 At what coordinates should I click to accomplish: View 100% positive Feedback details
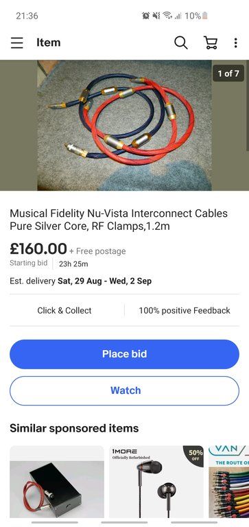[x=185, y=311]
